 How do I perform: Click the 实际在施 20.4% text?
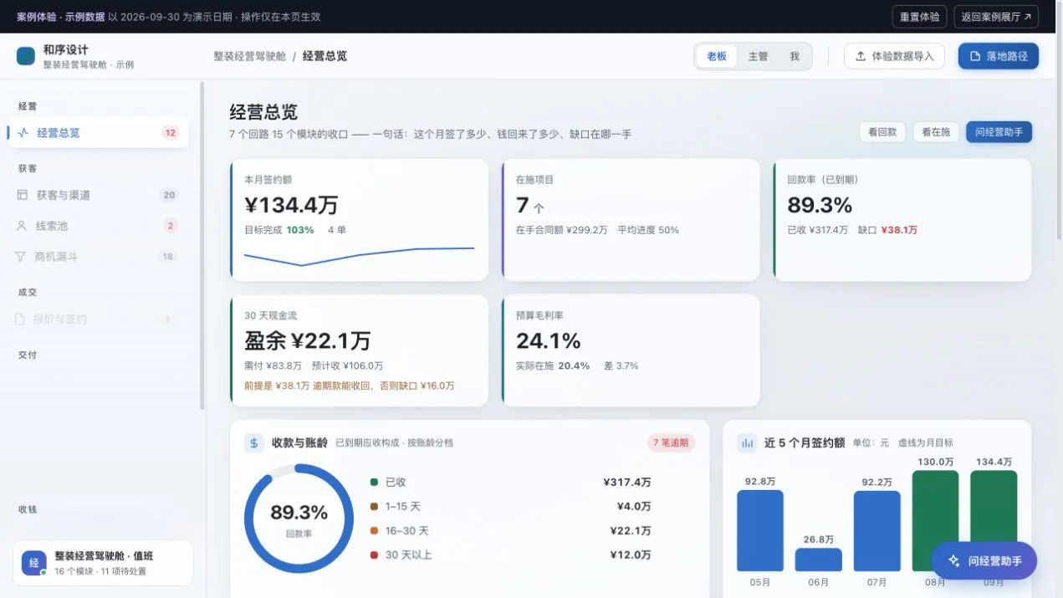[553, 365]
